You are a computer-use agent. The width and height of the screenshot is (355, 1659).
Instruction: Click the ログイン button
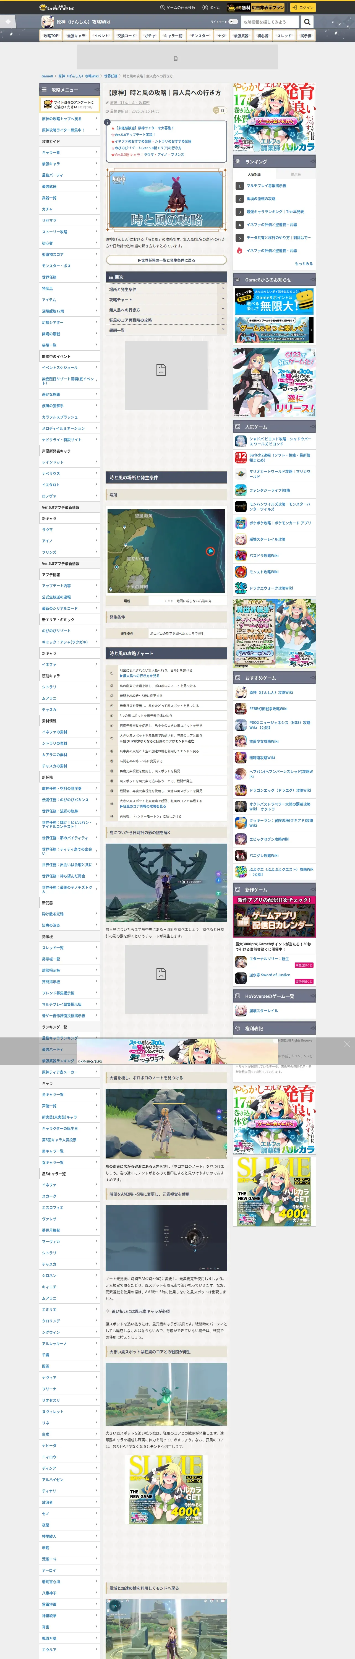click(x=303, y=8)
